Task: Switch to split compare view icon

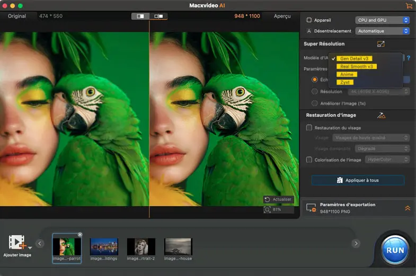Action: point(140,16)
